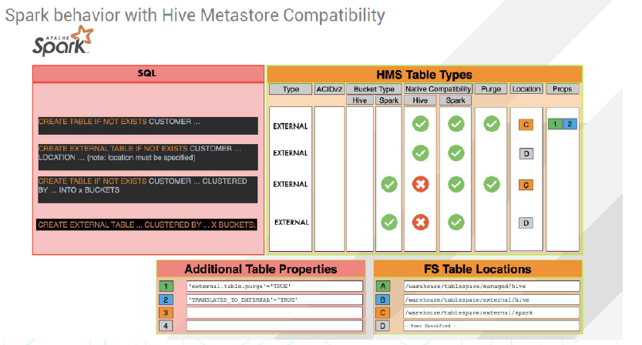Click the orange C badge in first row

[526, 124]
